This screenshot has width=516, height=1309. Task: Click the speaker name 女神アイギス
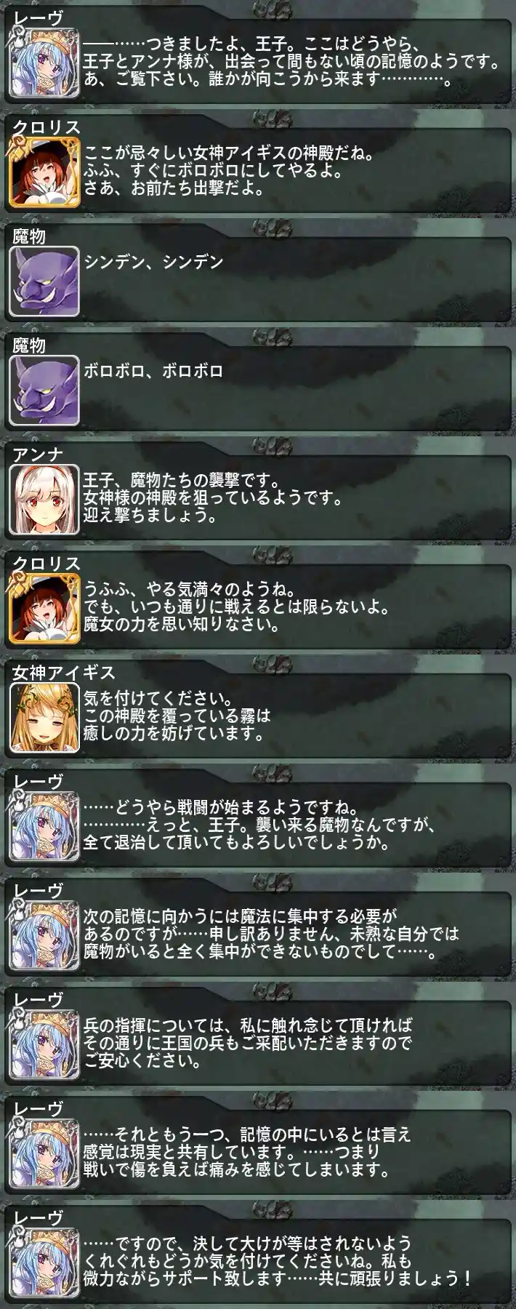pos(64,673)
